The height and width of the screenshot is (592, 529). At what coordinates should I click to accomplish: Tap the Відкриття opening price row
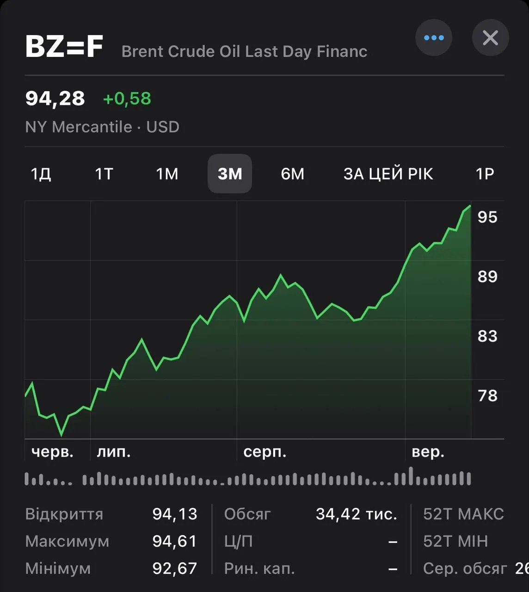[111, 514]
